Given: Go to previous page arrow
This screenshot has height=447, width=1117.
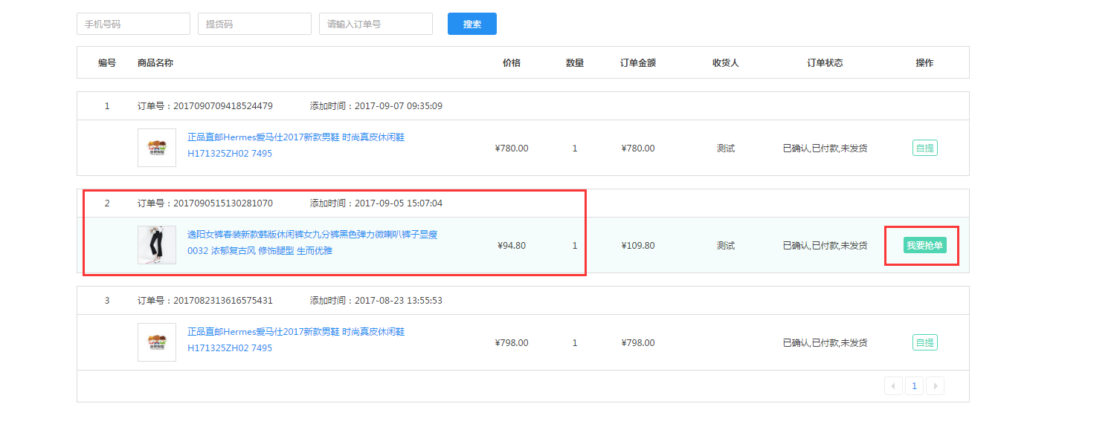Looking at the screenshot, I should click(894, 385).
